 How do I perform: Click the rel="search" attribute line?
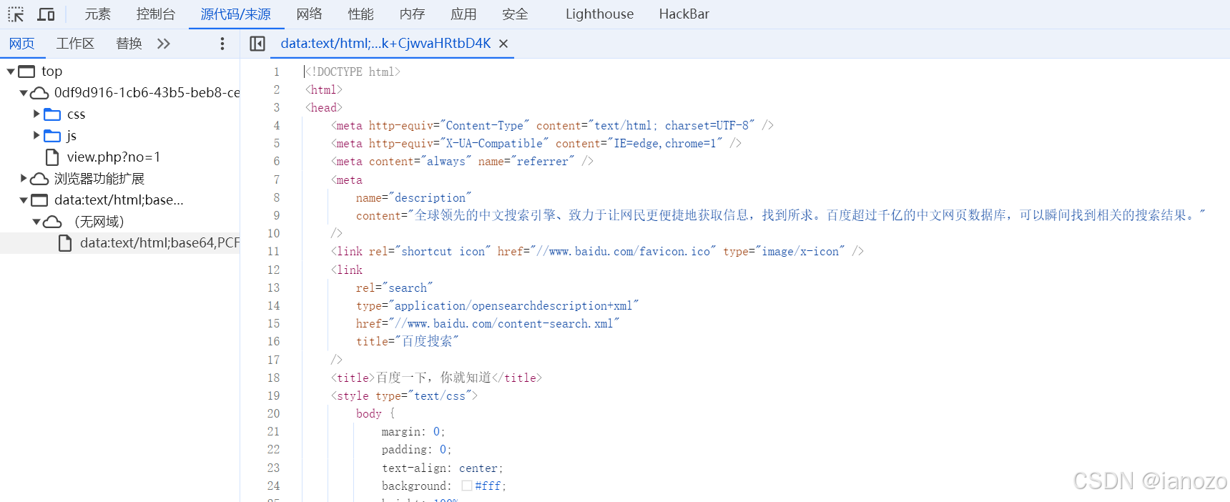pyautogui.click(x=395, y=288)
